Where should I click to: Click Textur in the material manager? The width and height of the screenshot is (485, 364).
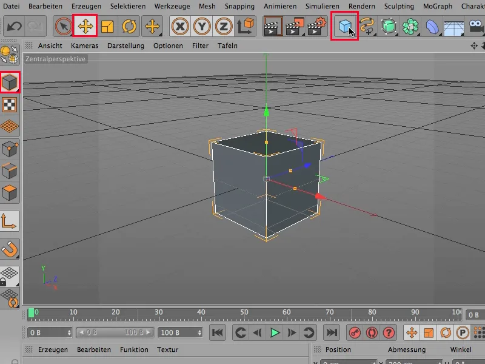pyautogui.click(x=167, y=349)
